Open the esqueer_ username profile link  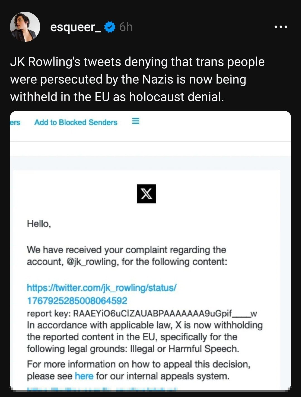(x=75, y=27)
